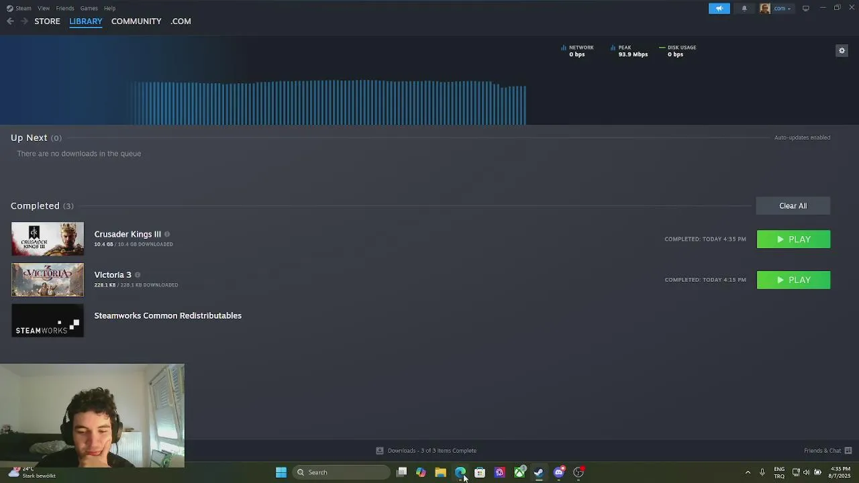Open Microsoft Edge from the taskbar
This screenshot has height=483, width=859.
460,472
